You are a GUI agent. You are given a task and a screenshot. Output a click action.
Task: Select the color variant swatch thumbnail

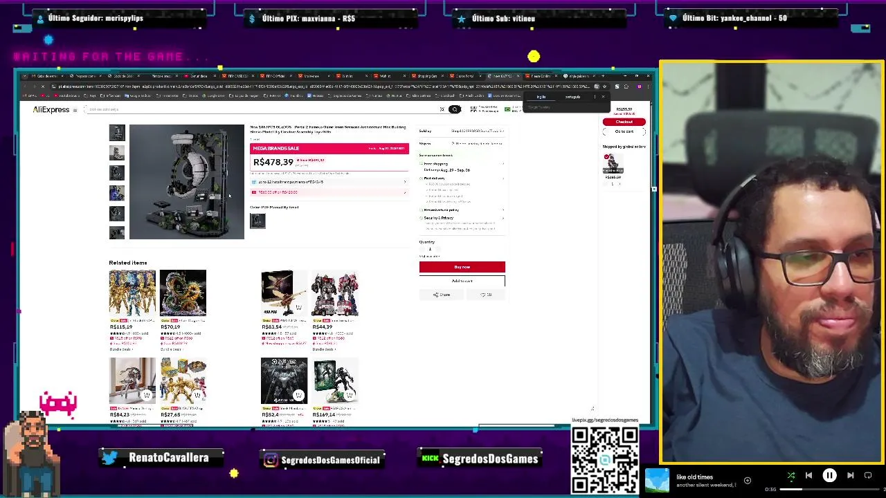[x=257, y=221]
